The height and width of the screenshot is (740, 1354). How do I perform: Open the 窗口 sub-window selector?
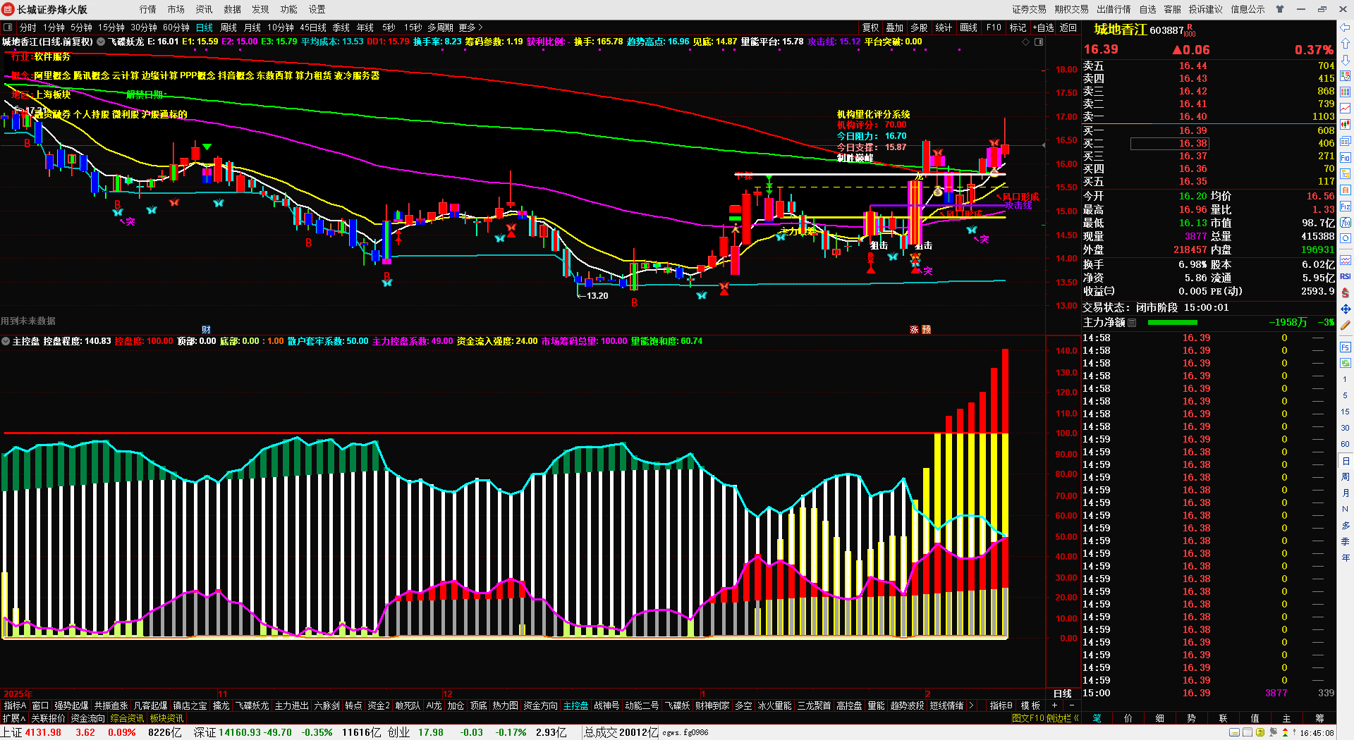[40, 705]
